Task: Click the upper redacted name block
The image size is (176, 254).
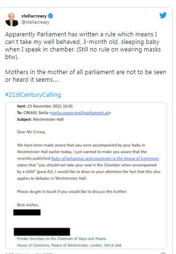Action: [27, 212]
